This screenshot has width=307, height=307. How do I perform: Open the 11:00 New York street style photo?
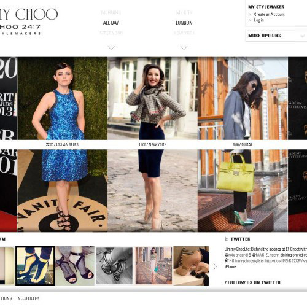[152, 144]
